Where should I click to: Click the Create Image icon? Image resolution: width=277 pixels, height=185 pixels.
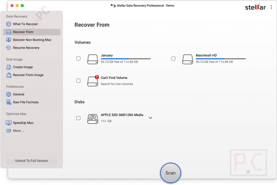(x=8, y=67)
